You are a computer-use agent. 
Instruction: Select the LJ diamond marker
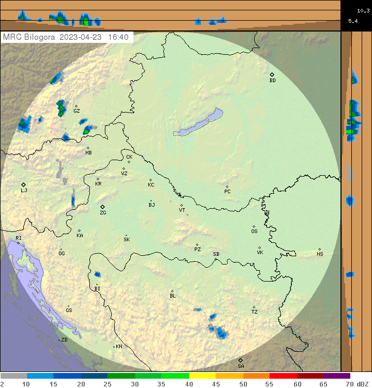coord(23,184)
